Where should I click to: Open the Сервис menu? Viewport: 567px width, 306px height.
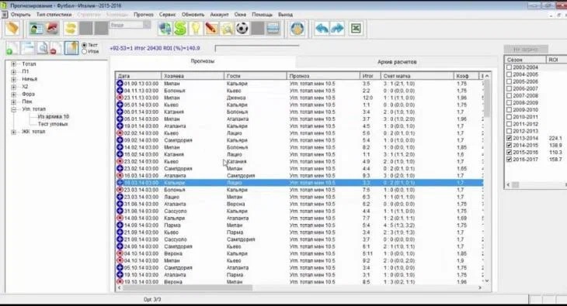[x=168, y=15]
